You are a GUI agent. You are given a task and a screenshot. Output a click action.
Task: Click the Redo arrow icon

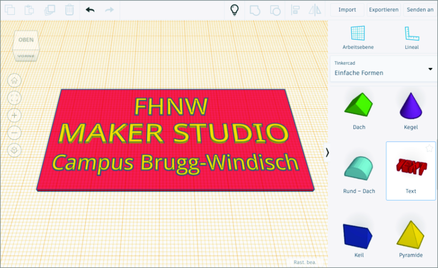click(109, 10)
